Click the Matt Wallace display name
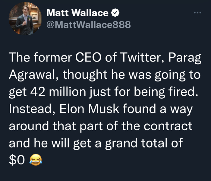This screenshot has height=181, width=211. pos(77,13)
